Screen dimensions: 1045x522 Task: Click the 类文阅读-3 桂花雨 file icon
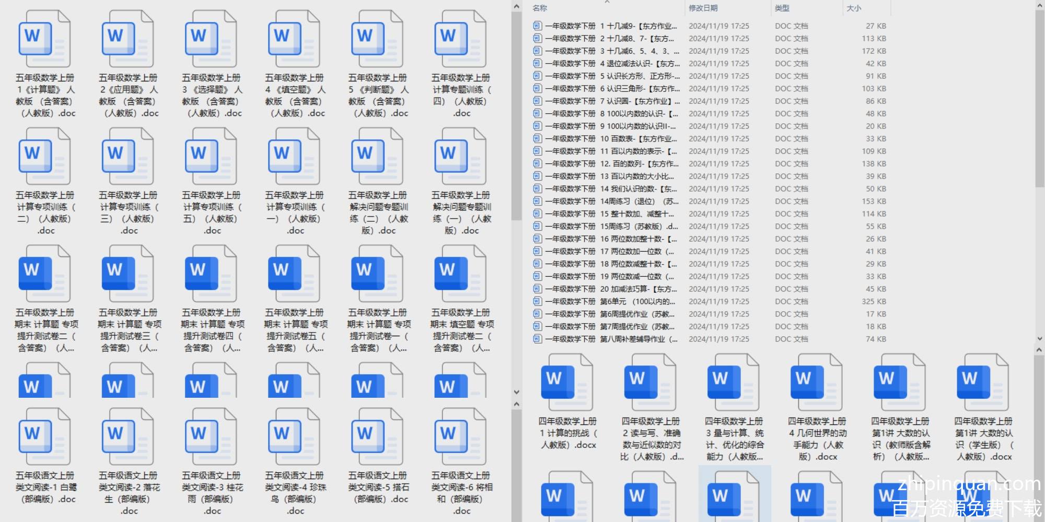click(x=211, y=437)
